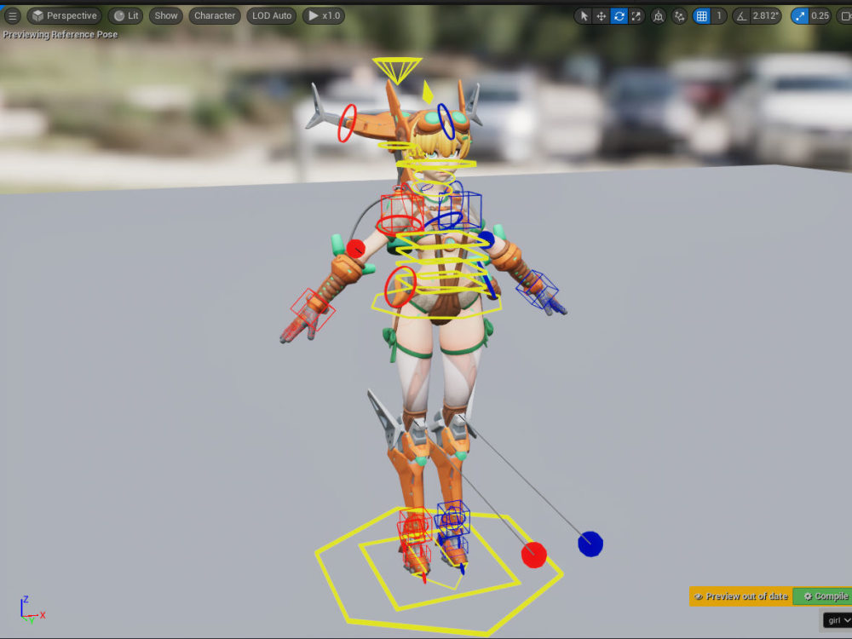Image resolution: width=852 pixels, height=639 pixels.
Task: Open scale snap value 0.25
Action: (820, 15)
